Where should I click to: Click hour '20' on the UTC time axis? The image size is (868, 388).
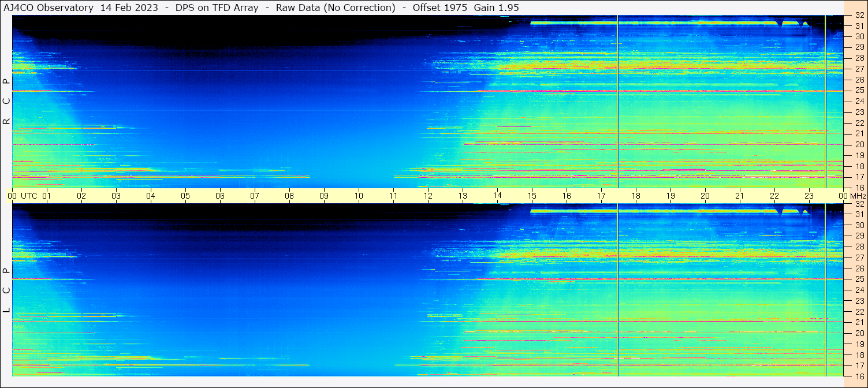click(x=705, y=196)
